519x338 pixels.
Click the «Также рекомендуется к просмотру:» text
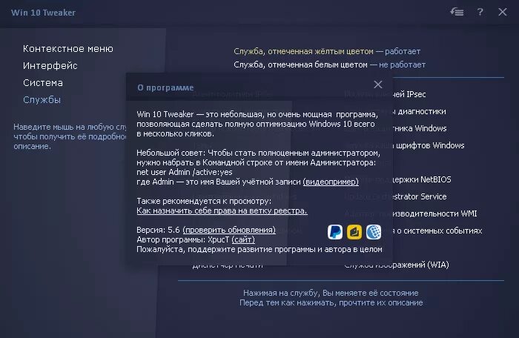click(x=204, y=201)
